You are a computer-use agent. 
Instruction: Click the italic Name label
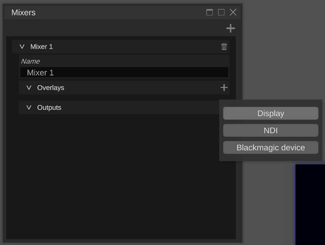30,61
